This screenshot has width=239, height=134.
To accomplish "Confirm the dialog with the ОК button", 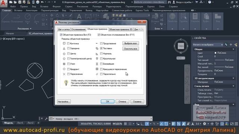I will (x=108, y=102).
